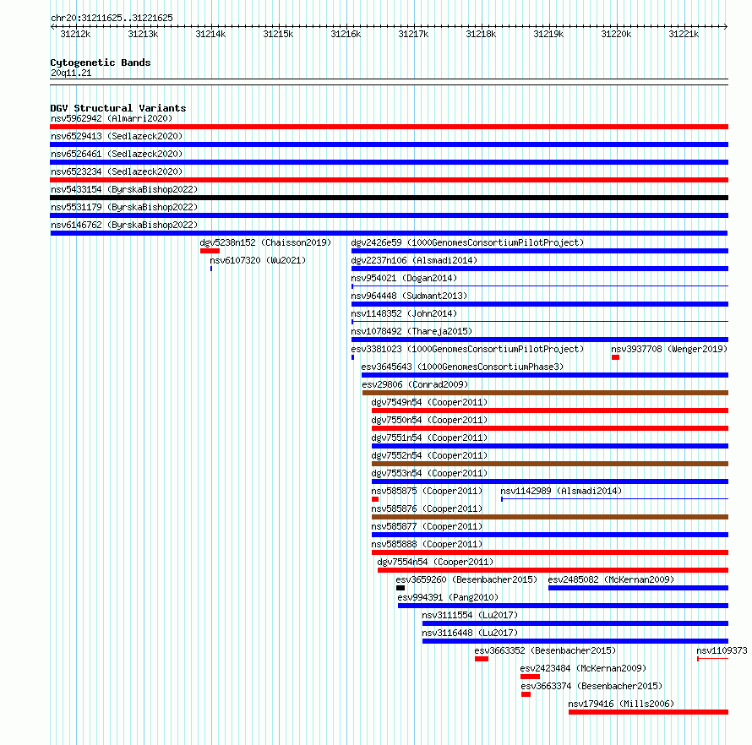Click nsv585876 (Cooper2011) label
This screenshot has width=752, height=745.
click(428, 508)
